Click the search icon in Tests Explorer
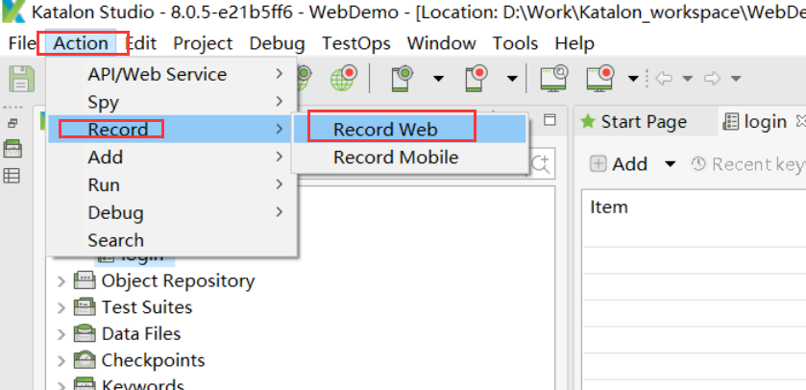The width and height of the screenshot is (806, 390). point(543,163)
